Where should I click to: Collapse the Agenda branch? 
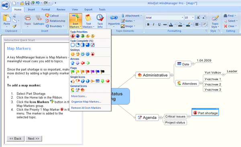[x=161, y=117]
